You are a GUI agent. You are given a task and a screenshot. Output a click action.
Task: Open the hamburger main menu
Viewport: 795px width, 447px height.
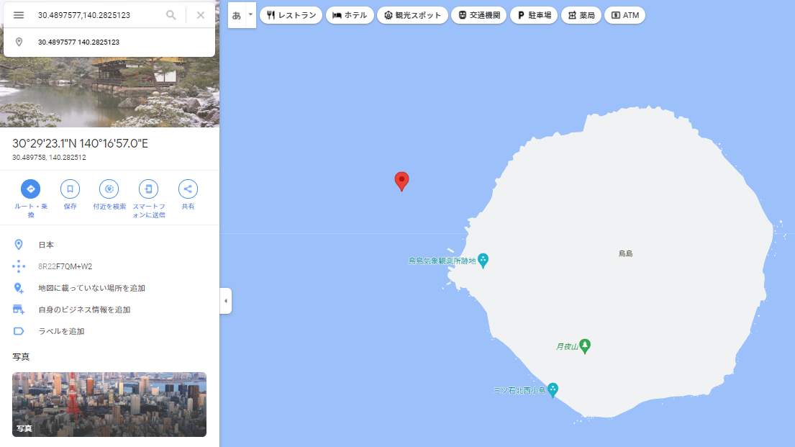point(19,15)
